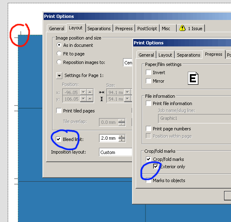
Task: Select As in document radio option
Action: click(59, 45)
